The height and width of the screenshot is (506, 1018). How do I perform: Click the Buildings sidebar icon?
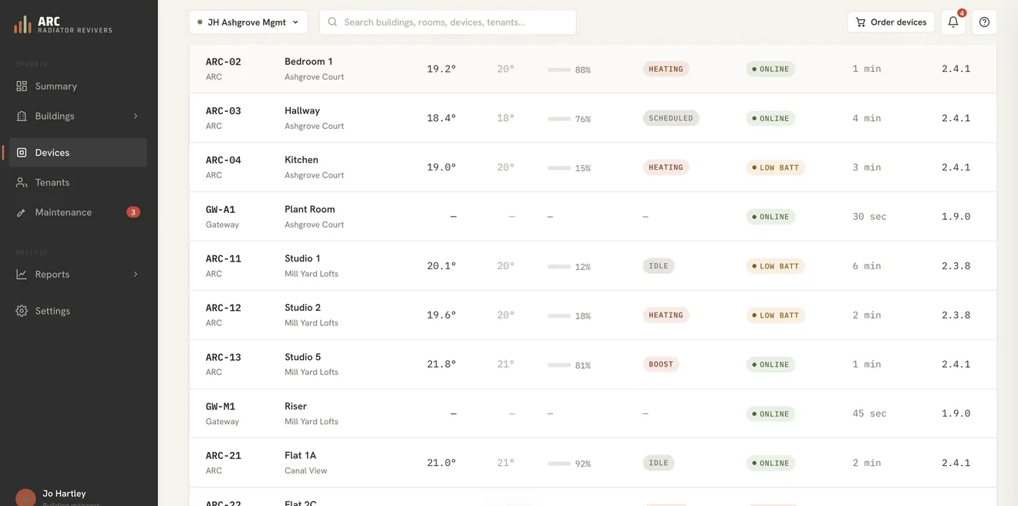point(22,116)
